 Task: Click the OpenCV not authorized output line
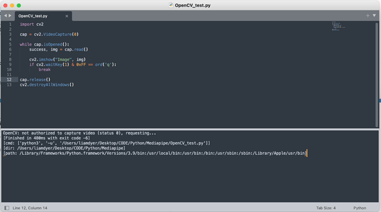[80, 133]
